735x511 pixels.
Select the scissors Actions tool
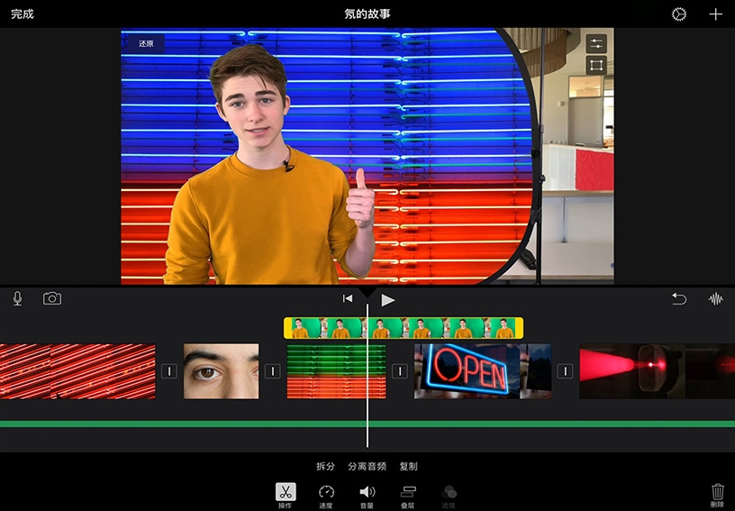[285, 492]
